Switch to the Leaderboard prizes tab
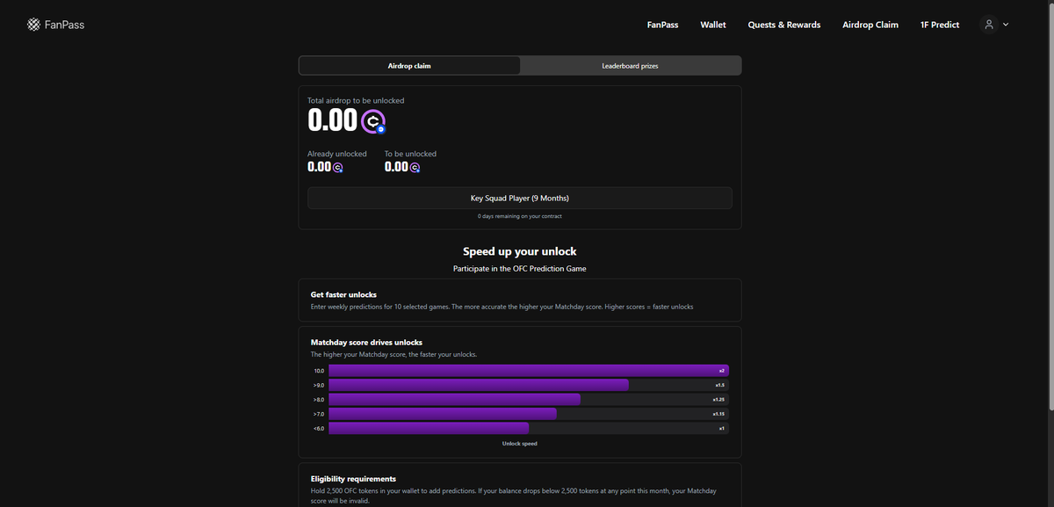The image size is (1054, 507). (x=630, y=66)
